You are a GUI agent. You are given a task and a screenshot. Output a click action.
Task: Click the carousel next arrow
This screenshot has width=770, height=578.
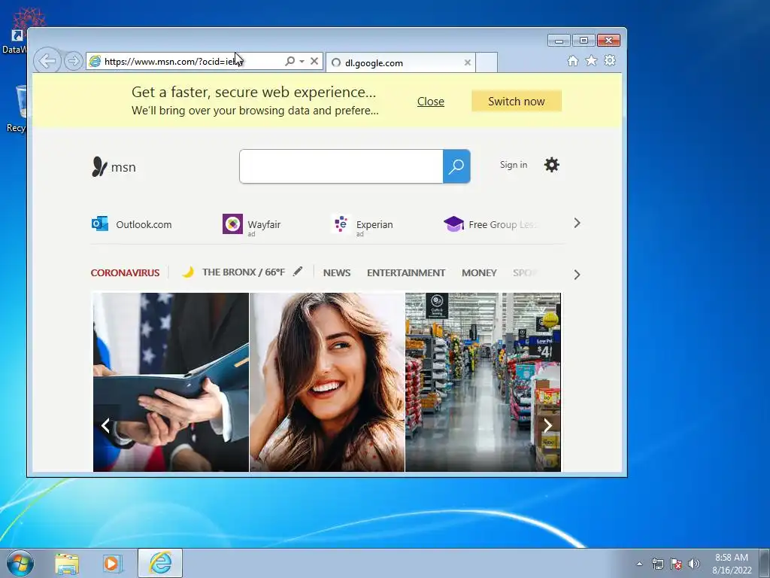point(547,425)
